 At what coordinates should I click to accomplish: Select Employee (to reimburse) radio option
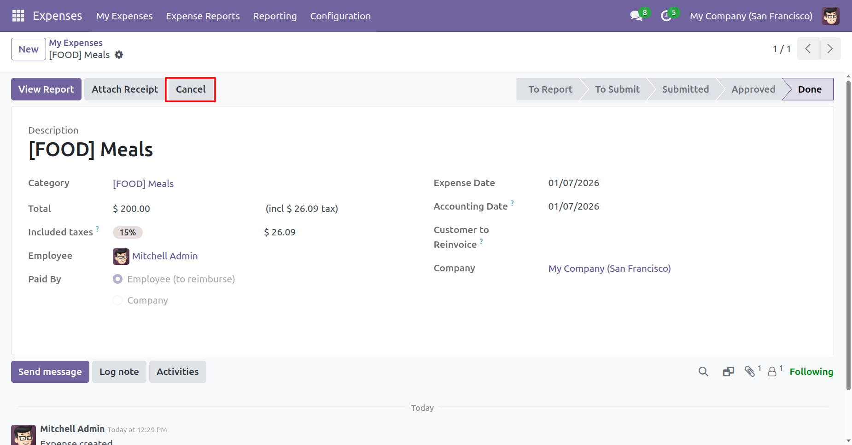(118, 279)
